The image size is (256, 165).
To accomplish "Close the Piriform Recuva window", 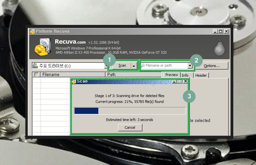I will pyautogui.click(x=226, y=31).
